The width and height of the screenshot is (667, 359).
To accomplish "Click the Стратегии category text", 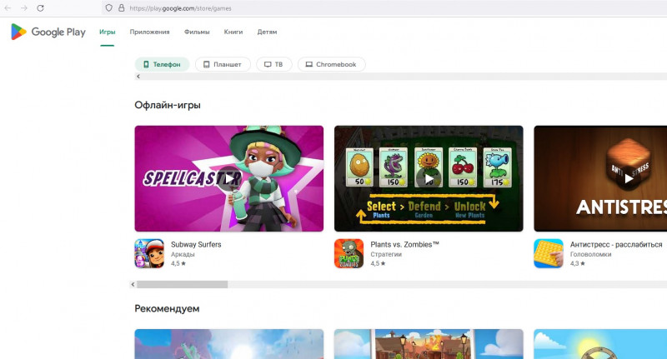I will pos(386,255).
